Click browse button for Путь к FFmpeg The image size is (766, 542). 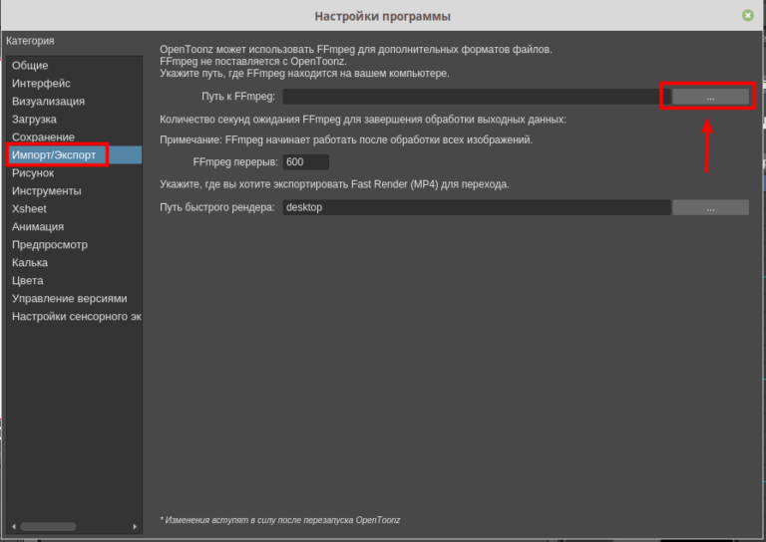click(x=710, y=97)
